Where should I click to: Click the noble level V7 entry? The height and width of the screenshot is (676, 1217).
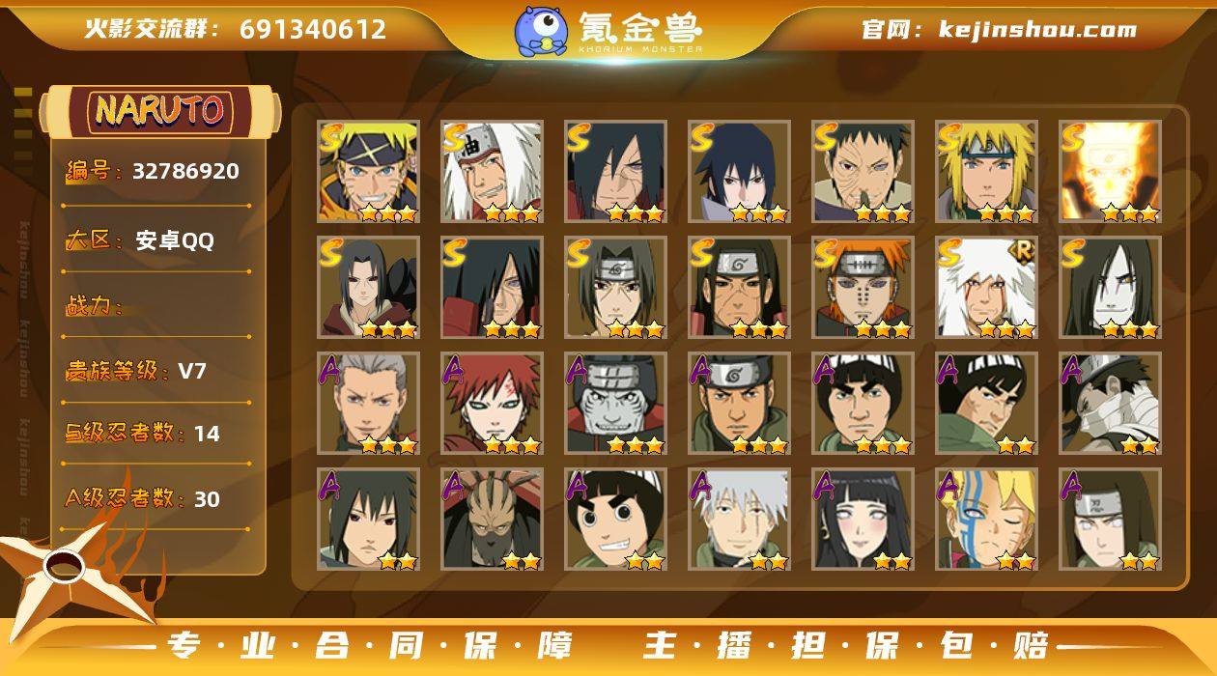[x=135, y=371]
